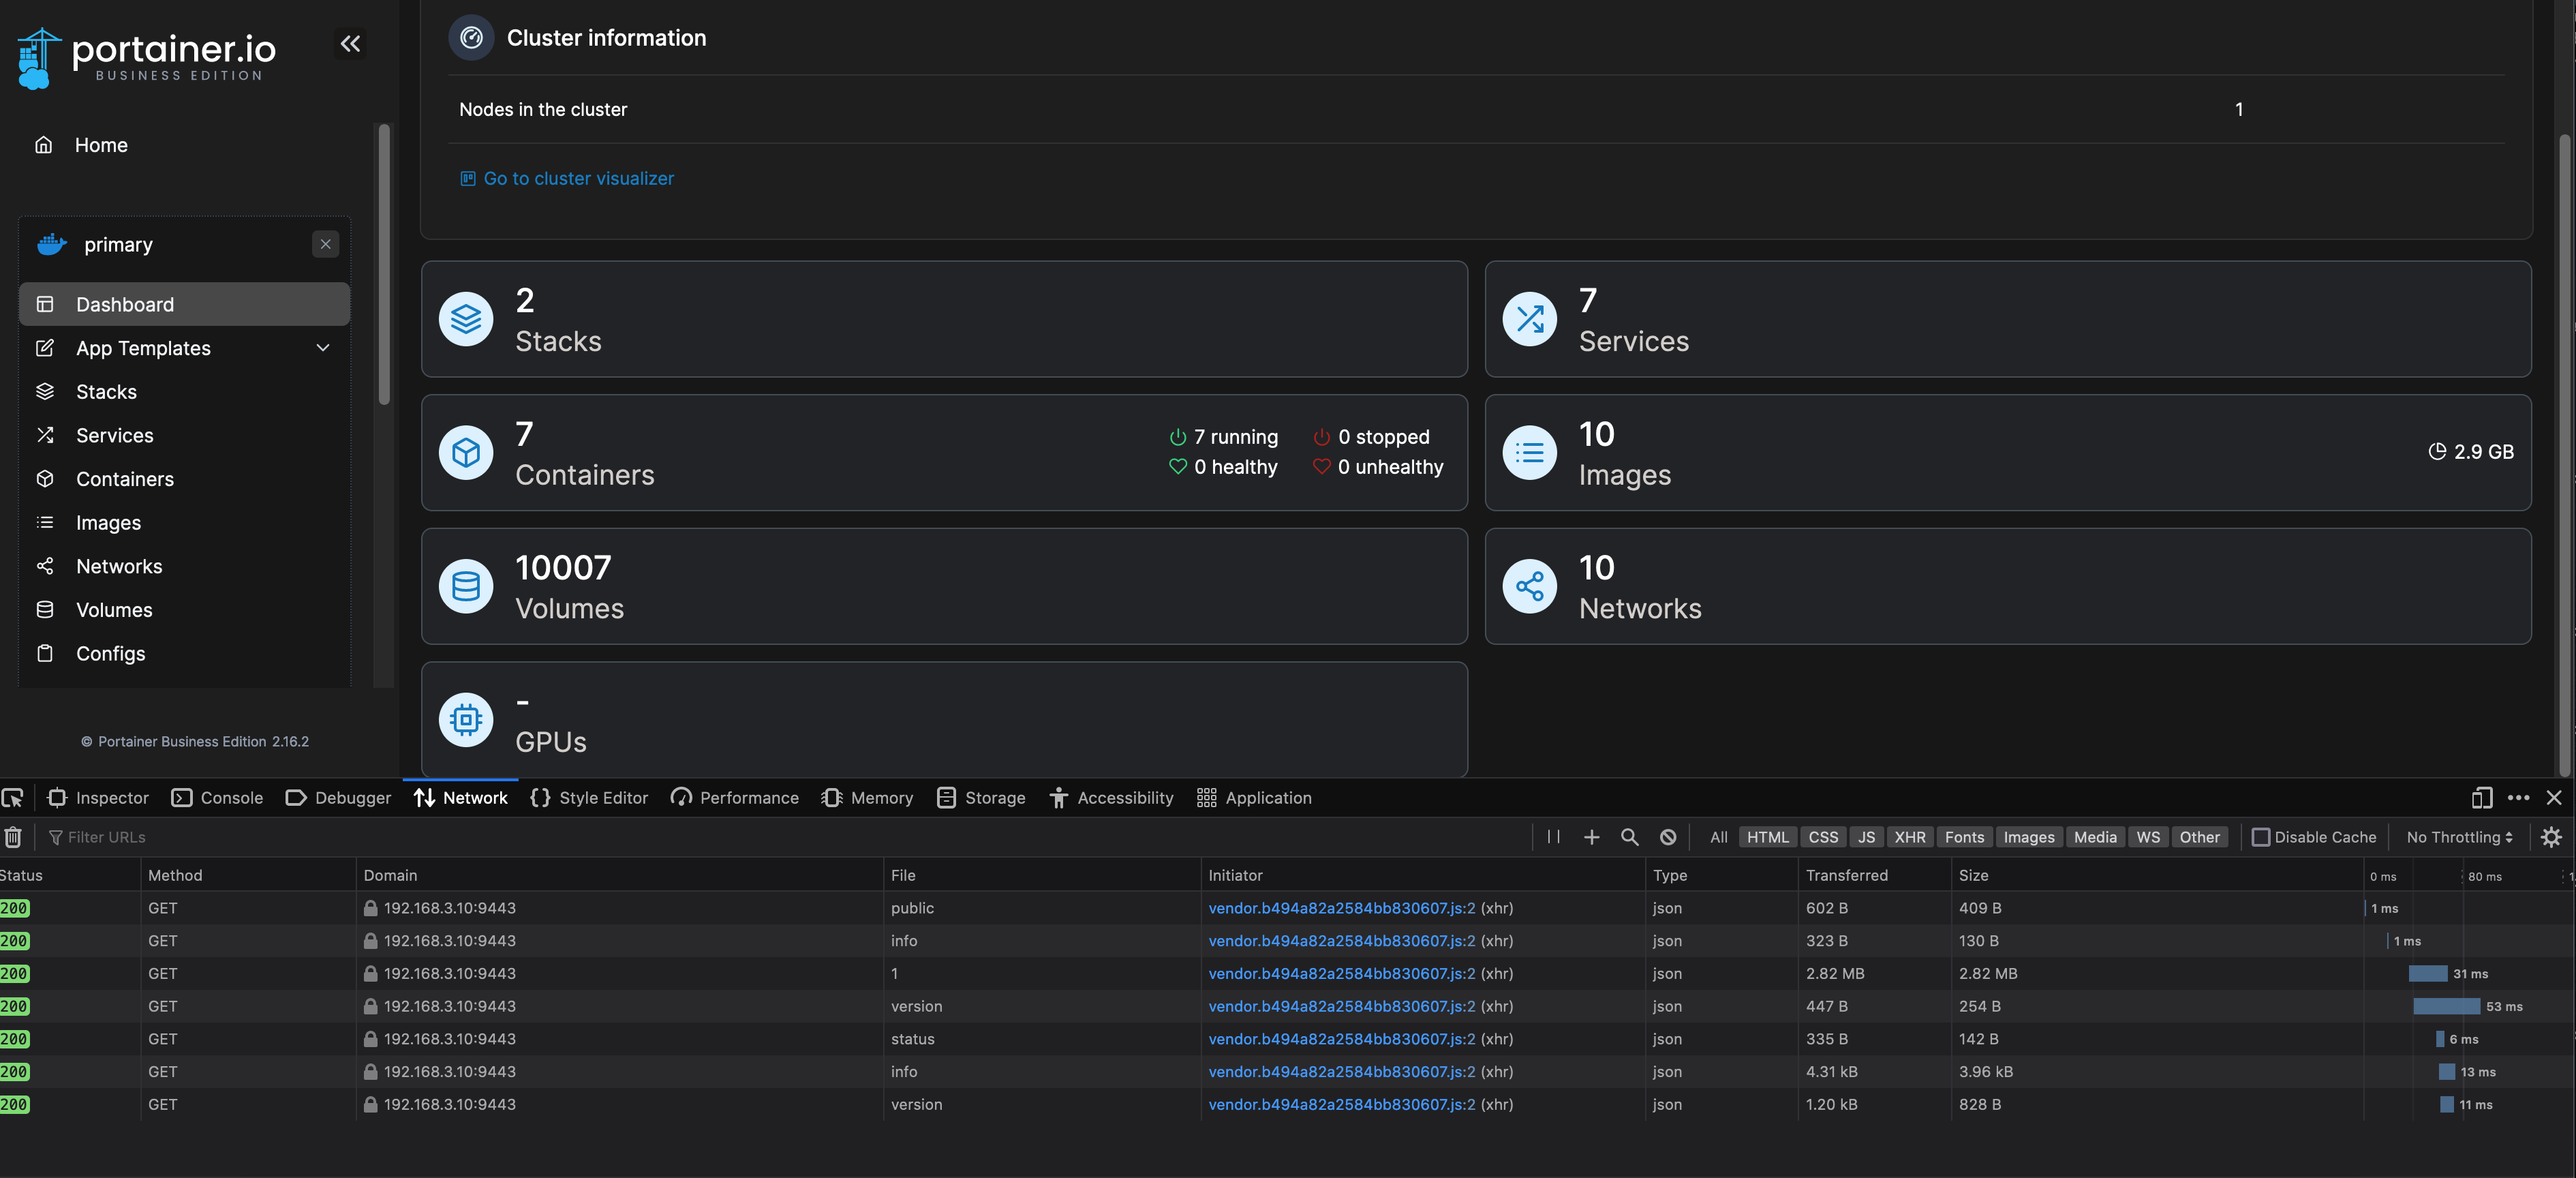Switch to the Application devtools tab
Image resolution: width=2576 pixels, height=1178 pixels.
tap(1254, 798)
